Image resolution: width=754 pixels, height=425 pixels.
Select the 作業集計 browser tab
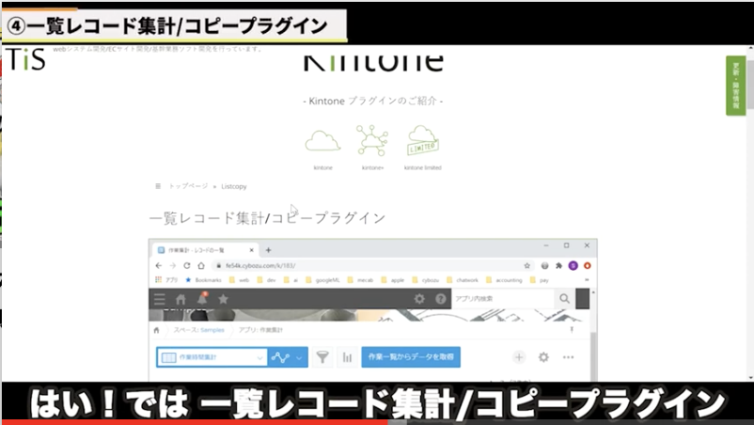204,250
